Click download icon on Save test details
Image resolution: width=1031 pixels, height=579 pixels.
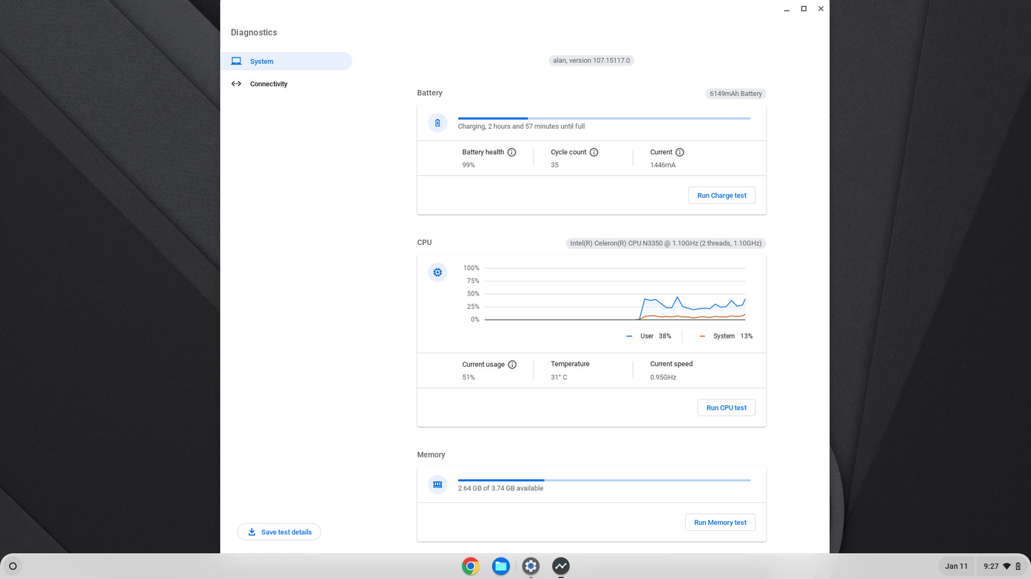click(x=252, y=532)
